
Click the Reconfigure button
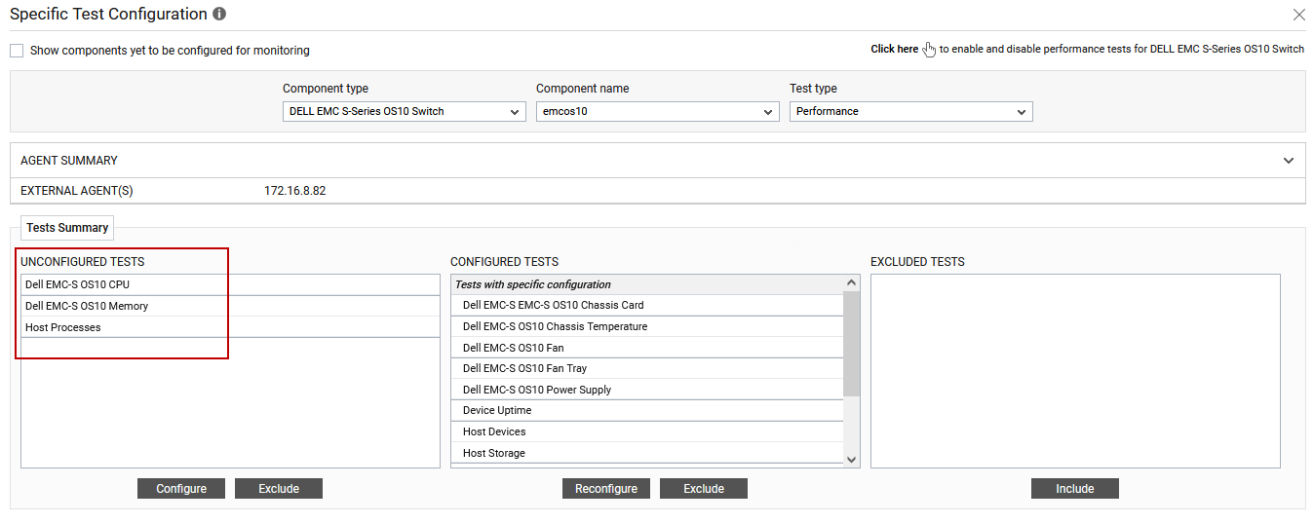pyautogui.click(x=606, y=489)
